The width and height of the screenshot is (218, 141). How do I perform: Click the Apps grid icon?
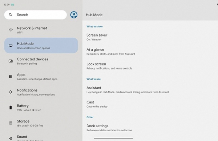coord(11,76)
